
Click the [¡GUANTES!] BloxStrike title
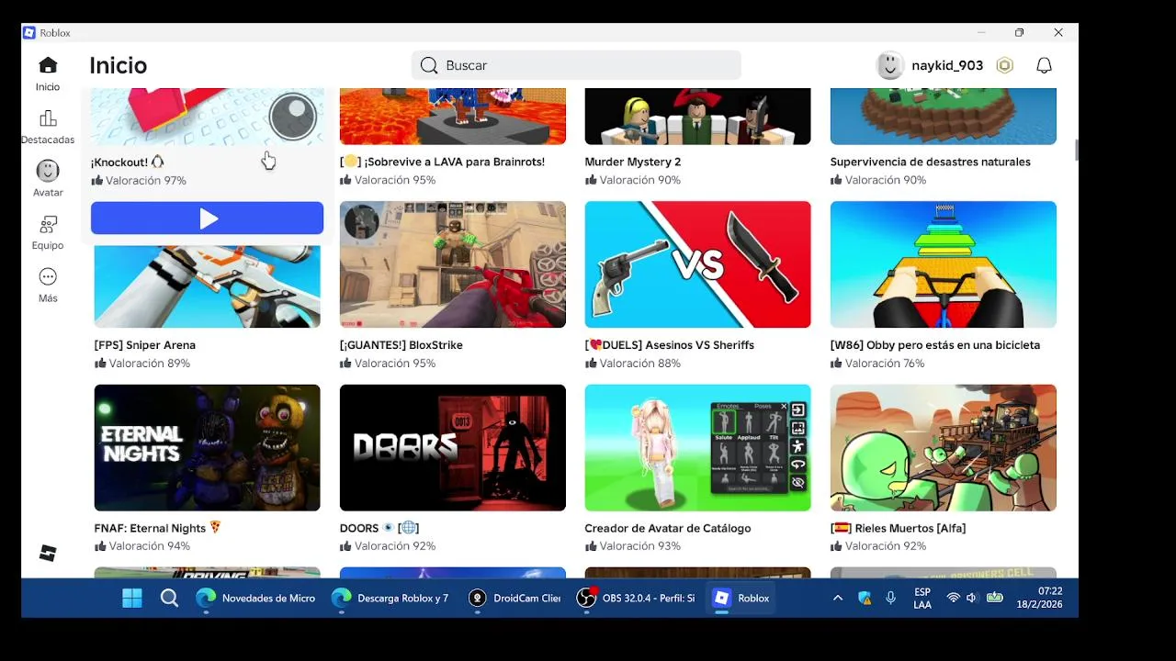(401, 345)
